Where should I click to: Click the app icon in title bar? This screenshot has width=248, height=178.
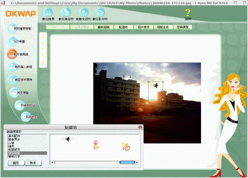3,2
